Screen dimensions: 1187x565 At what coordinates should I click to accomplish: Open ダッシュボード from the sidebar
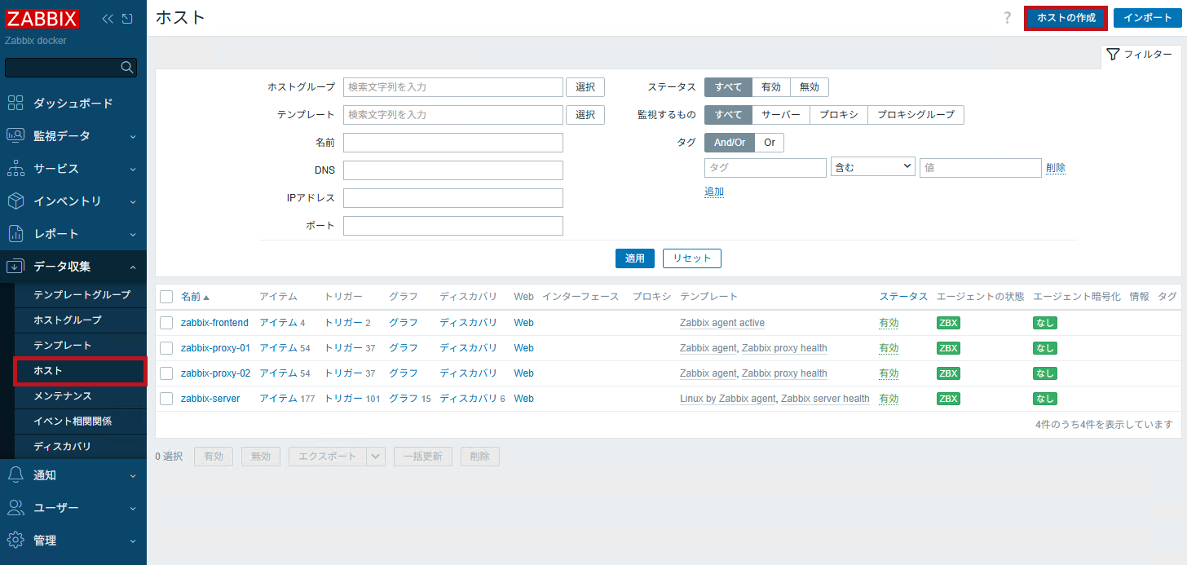click(x=73, y=104)
